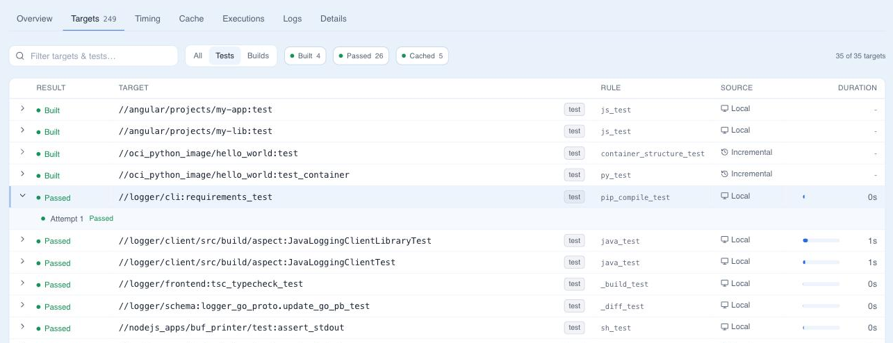The width and height of the screenshot is (893, 343).
Task: Sort by the TARGET column header
Action: [133, 88]
